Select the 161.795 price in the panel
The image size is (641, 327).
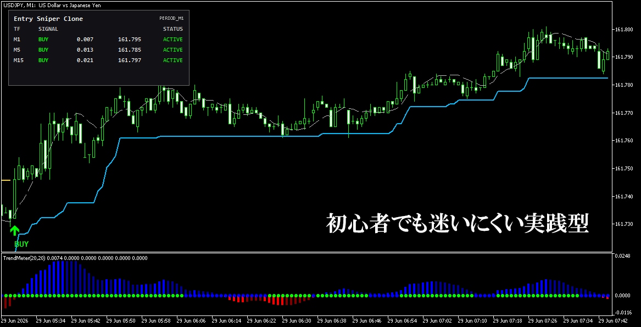(x=130, y=39)
